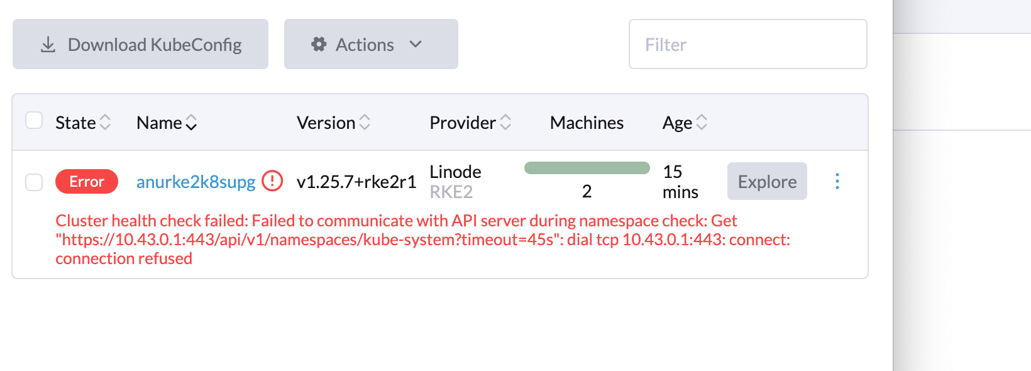Click the chevron on the Actions button
1031x371 pixels.
[x=416, y=44]
